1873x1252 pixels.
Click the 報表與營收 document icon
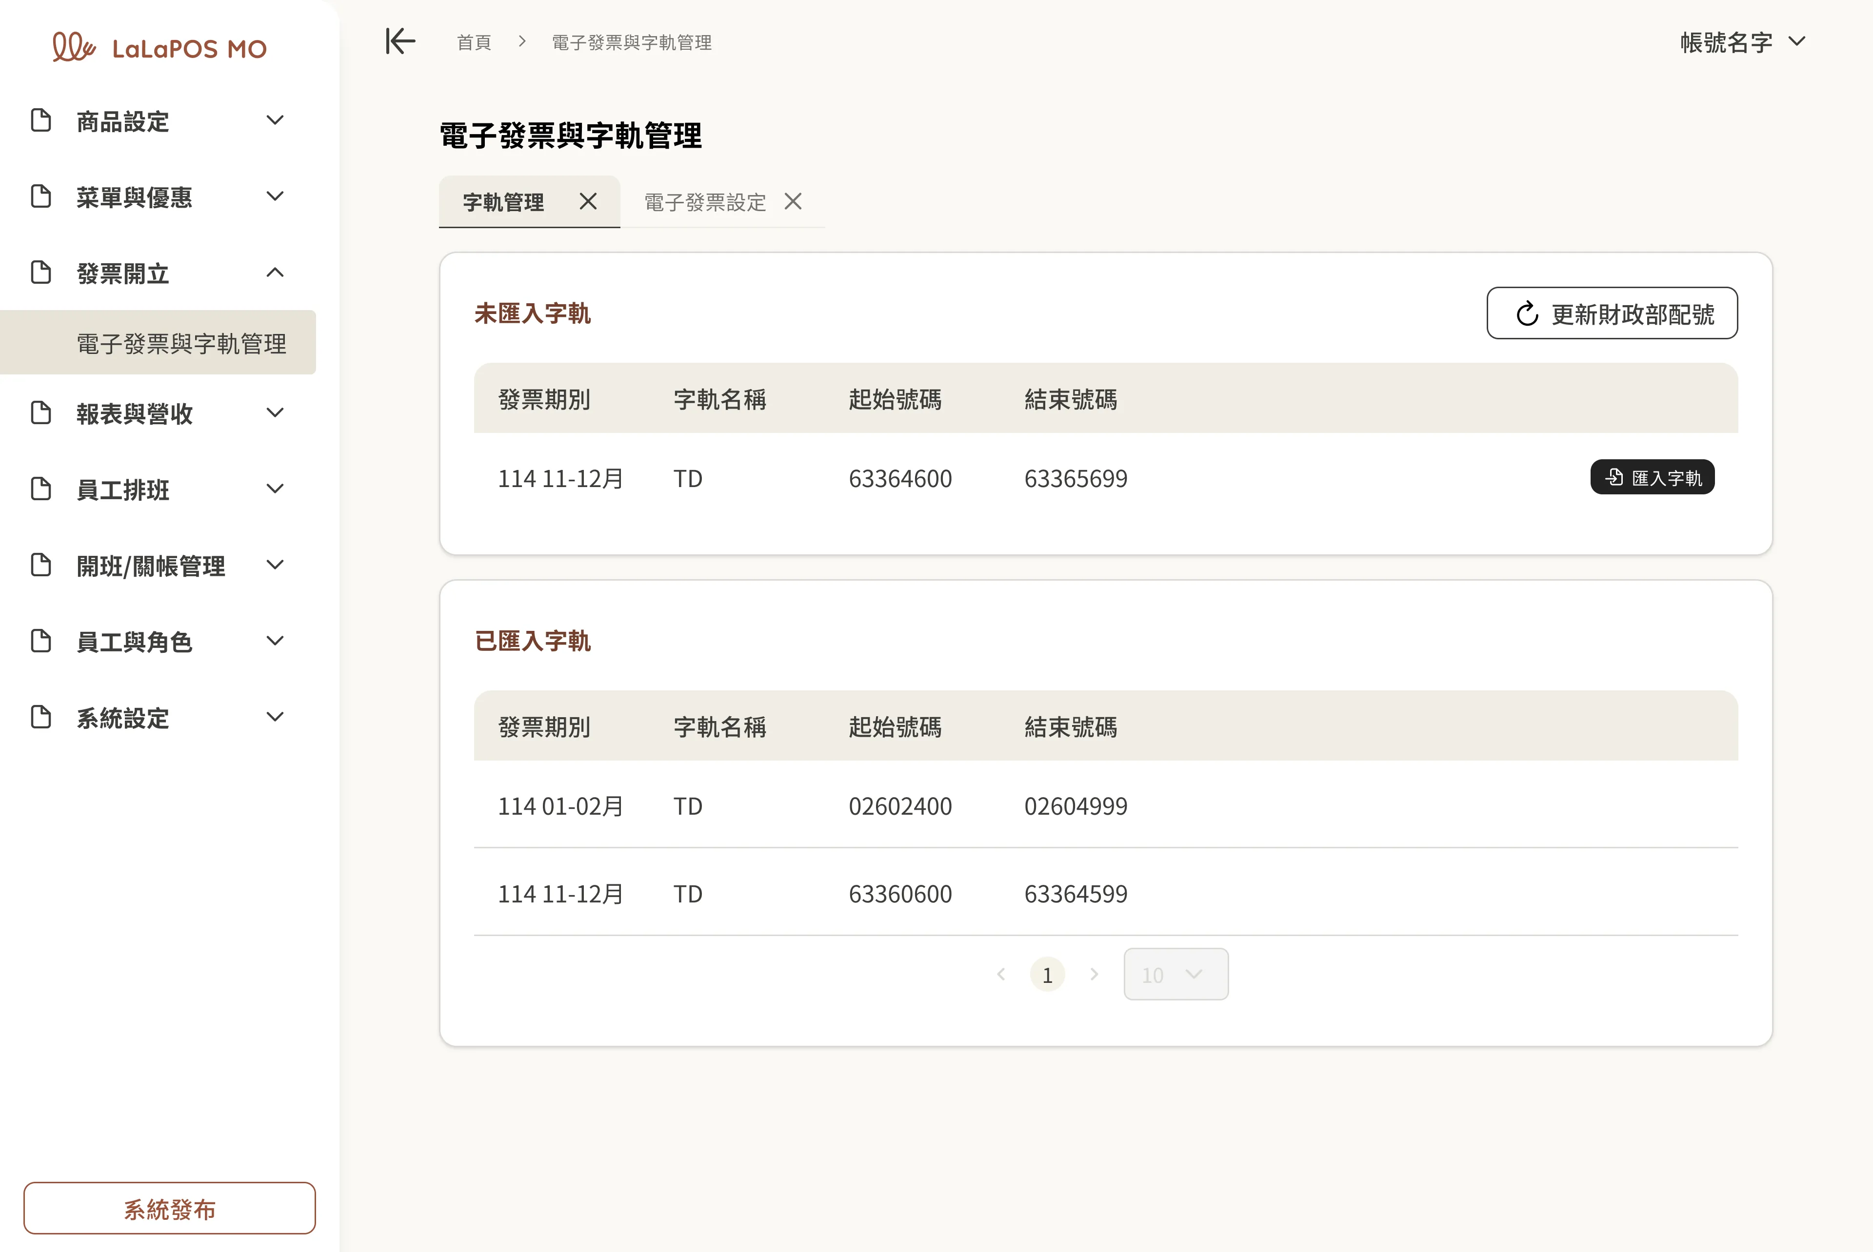(x=41, y=413)
